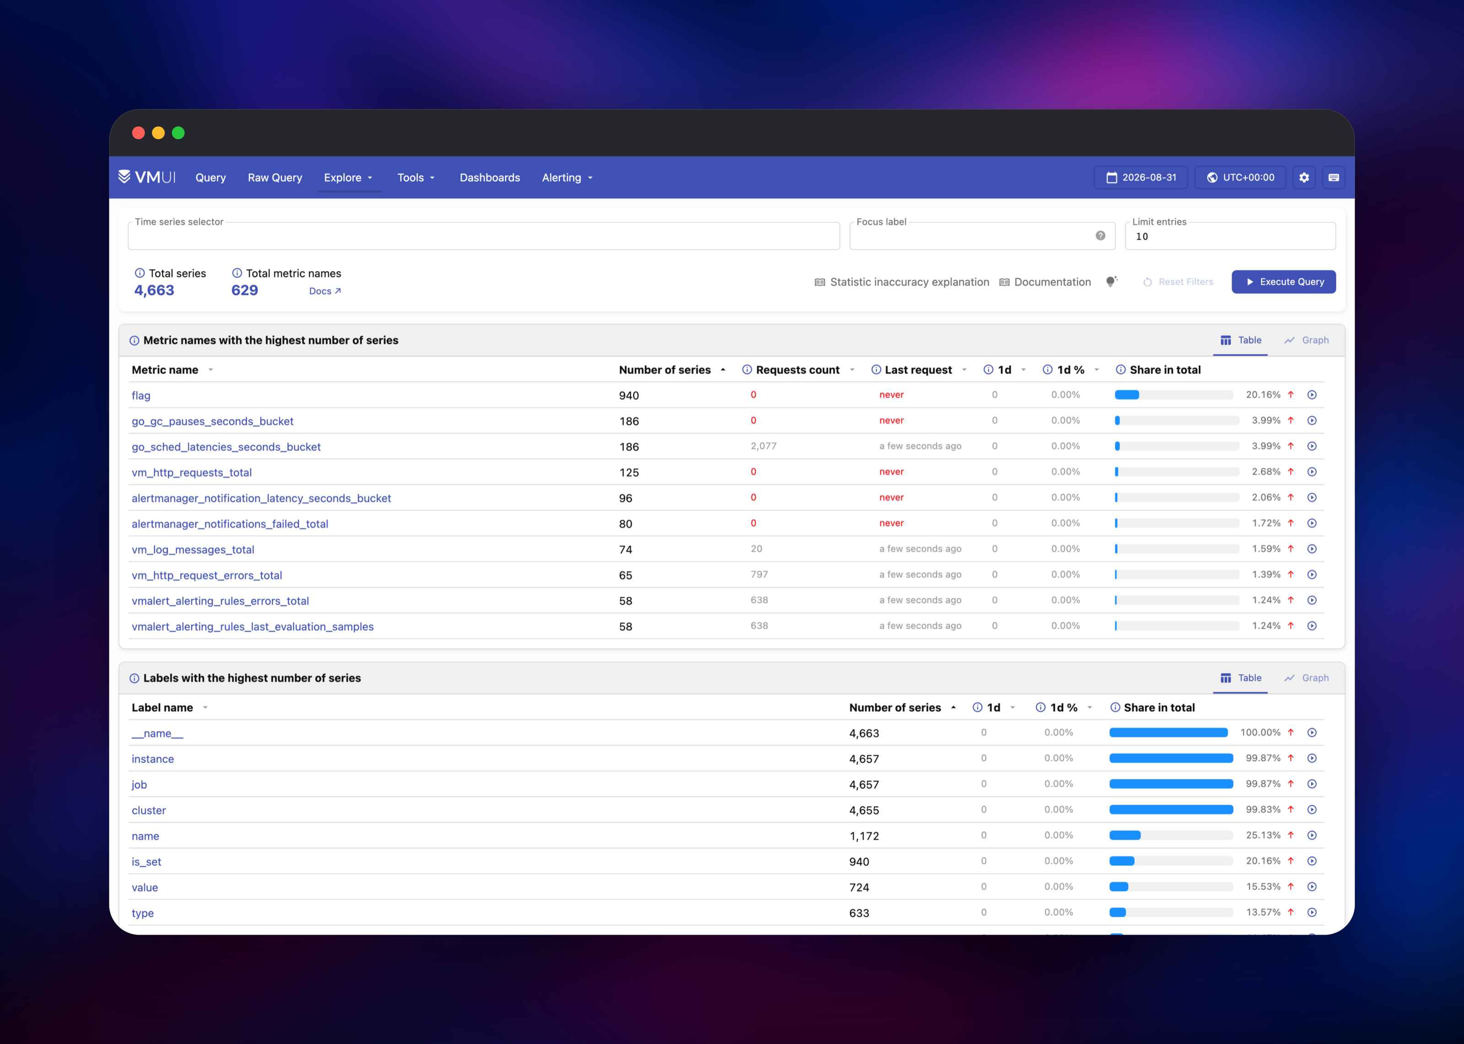Sort metrics by Number of series
Image resolution: width=1464 pixels, height=1044 pixels.
[672, 370]
